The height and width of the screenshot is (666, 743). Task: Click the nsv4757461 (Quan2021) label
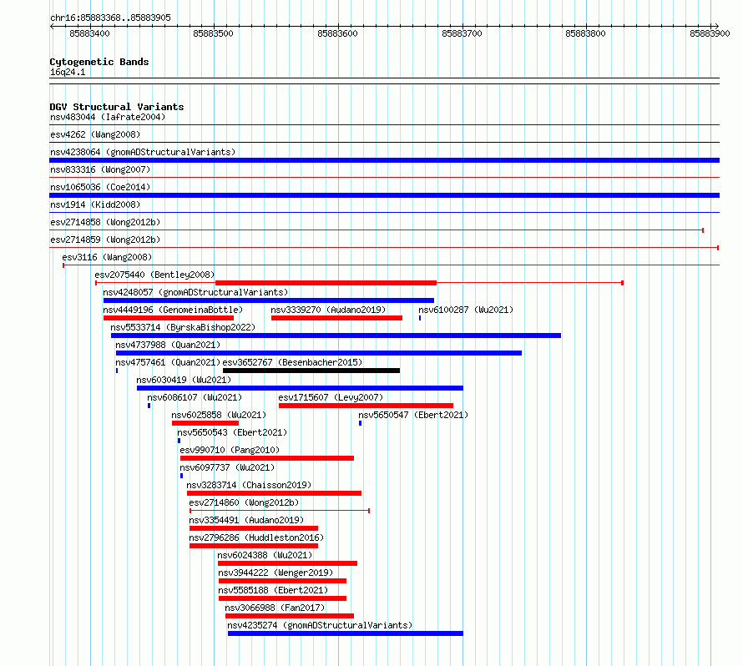(x=168, y=362)
